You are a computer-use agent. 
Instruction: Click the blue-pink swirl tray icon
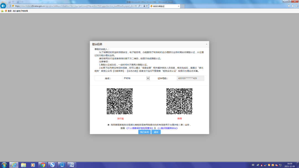pos(265,165)
